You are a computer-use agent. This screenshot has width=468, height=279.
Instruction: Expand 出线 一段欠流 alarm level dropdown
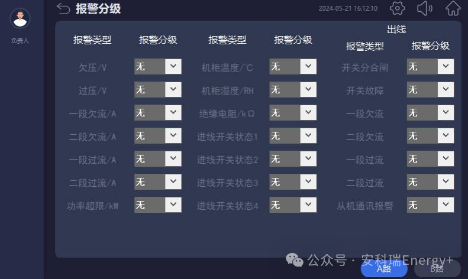coord(430,112)
